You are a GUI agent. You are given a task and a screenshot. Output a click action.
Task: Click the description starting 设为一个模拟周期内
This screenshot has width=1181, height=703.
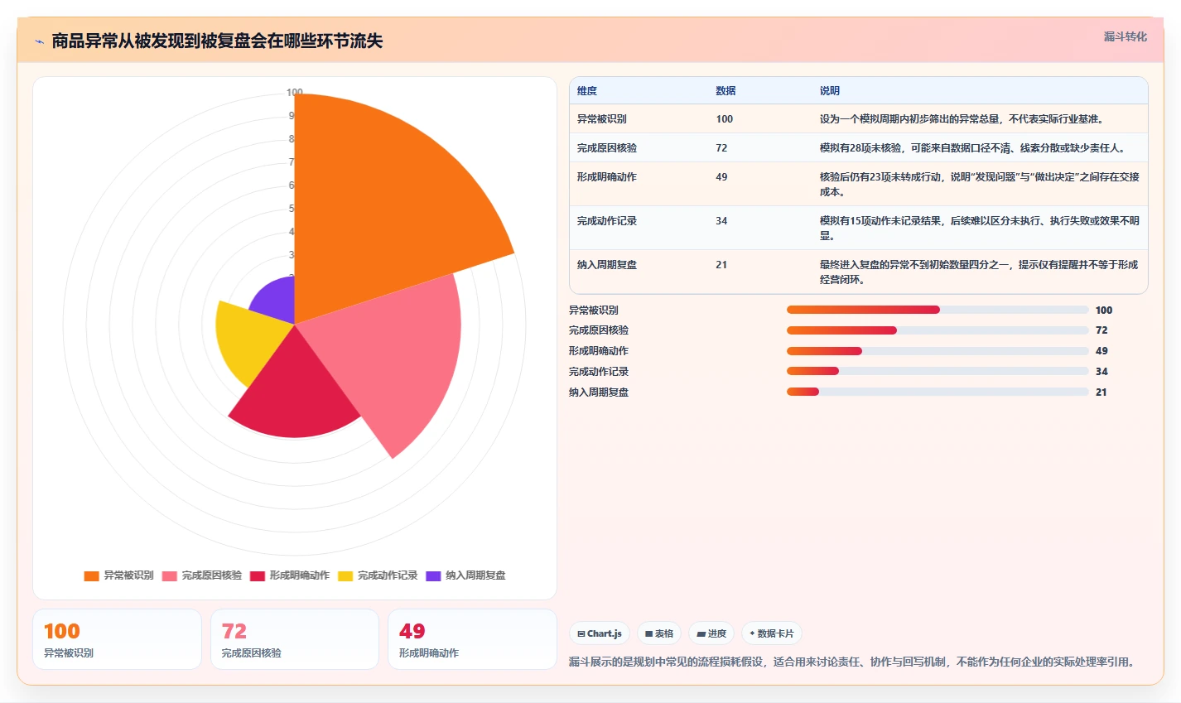click(x=962, y=119)
